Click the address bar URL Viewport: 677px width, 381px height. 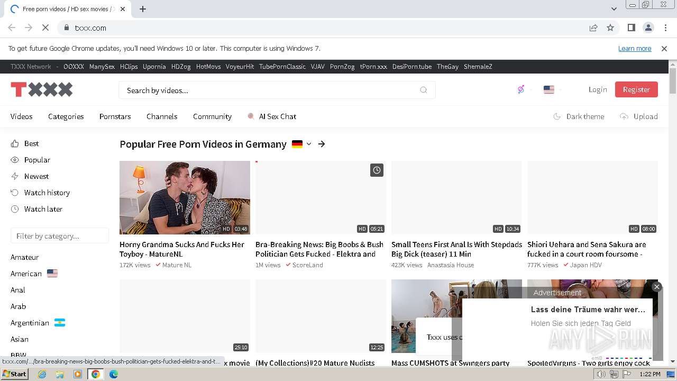point(90,28)
